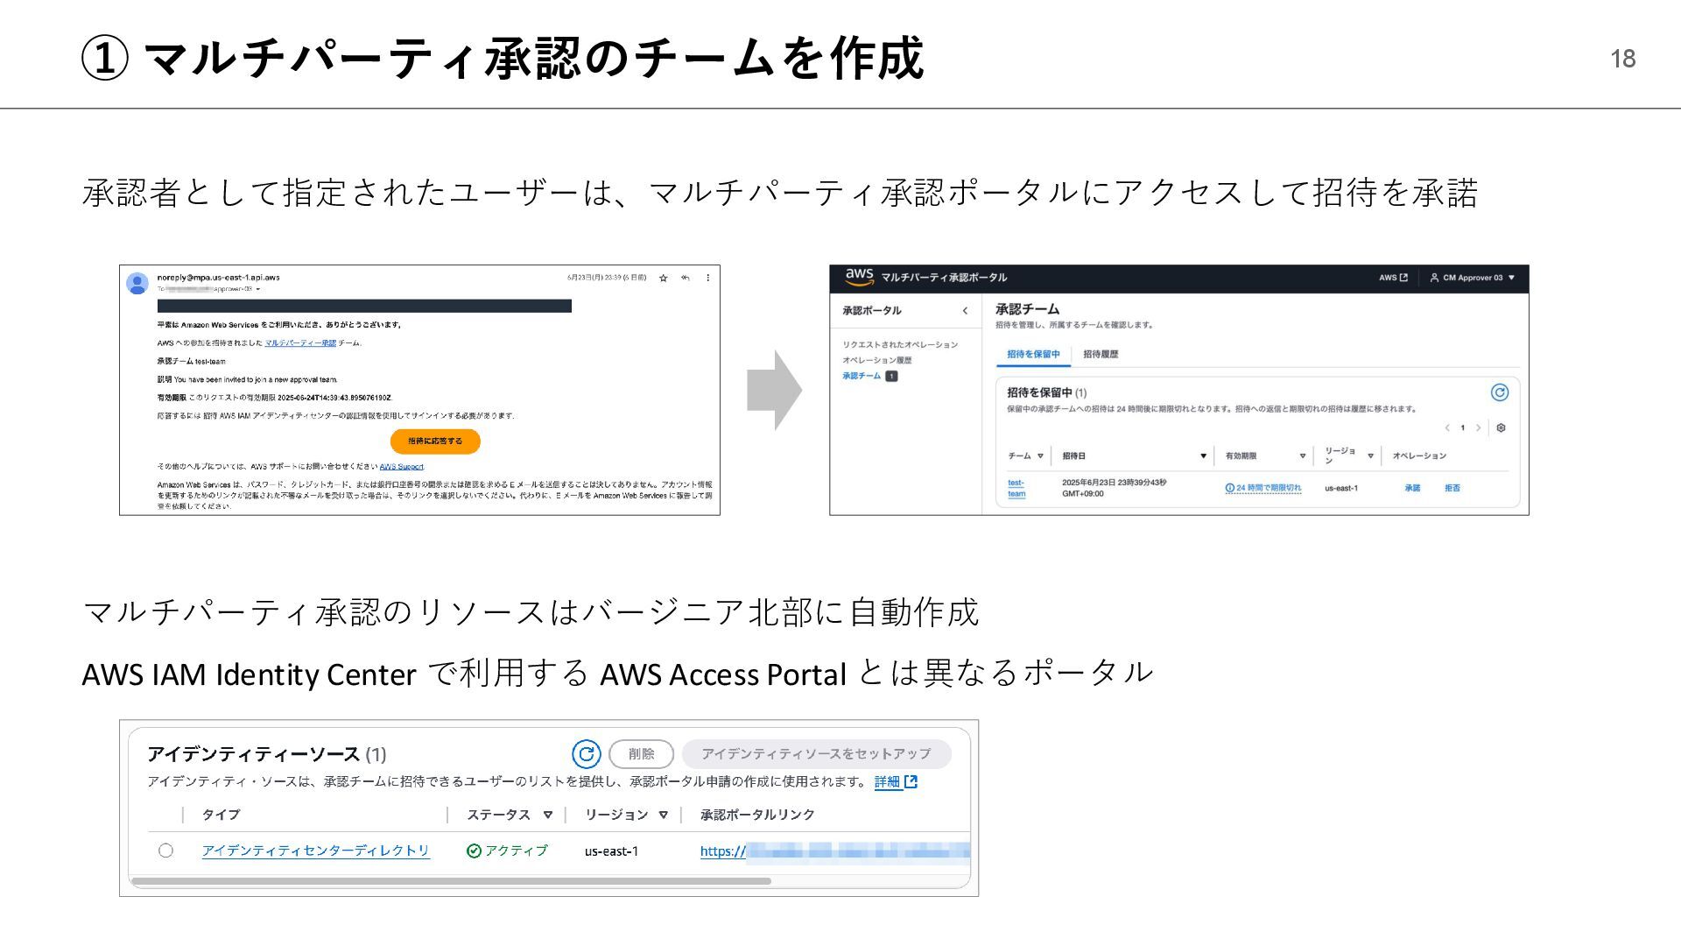
Task: Open the CM Approver 03 user menu
Action: tap(1473, 278)
